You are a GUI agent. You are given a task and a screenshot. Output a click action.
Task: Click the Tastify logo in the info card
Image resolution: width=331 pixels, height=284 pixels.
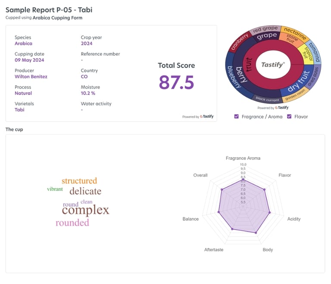click(x=207, y=116)
